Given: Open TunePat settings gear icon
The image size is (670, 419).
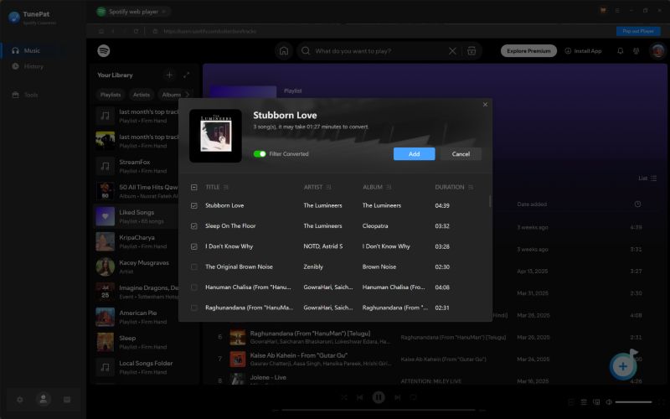Looking at the screenshot, I should pyautogui.click(x=20, y=400).
